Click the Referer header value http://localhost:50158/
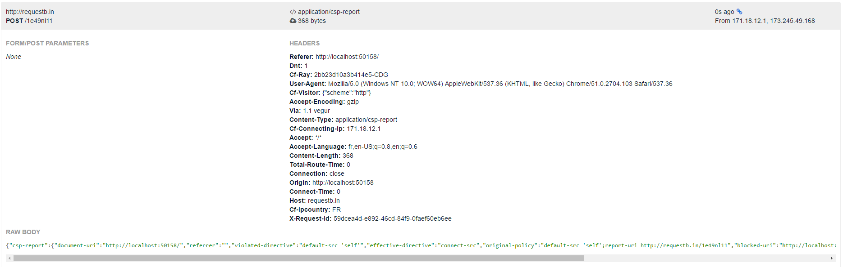This screenshot has height=267, width=843. point(347,57)
